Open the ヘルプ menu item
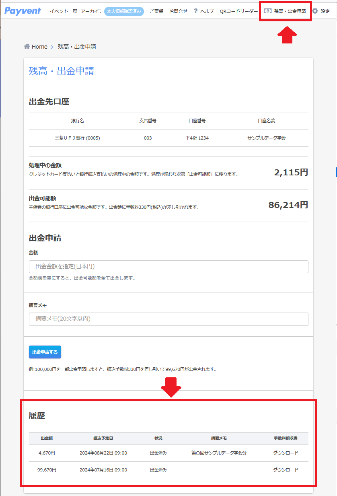Image resolution: width=337 pixels, height=496 pixels. click(x=207, y=11)
